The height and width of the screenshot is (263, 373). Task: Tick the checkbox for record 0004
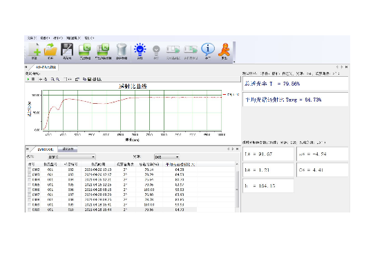pos(29,179)
